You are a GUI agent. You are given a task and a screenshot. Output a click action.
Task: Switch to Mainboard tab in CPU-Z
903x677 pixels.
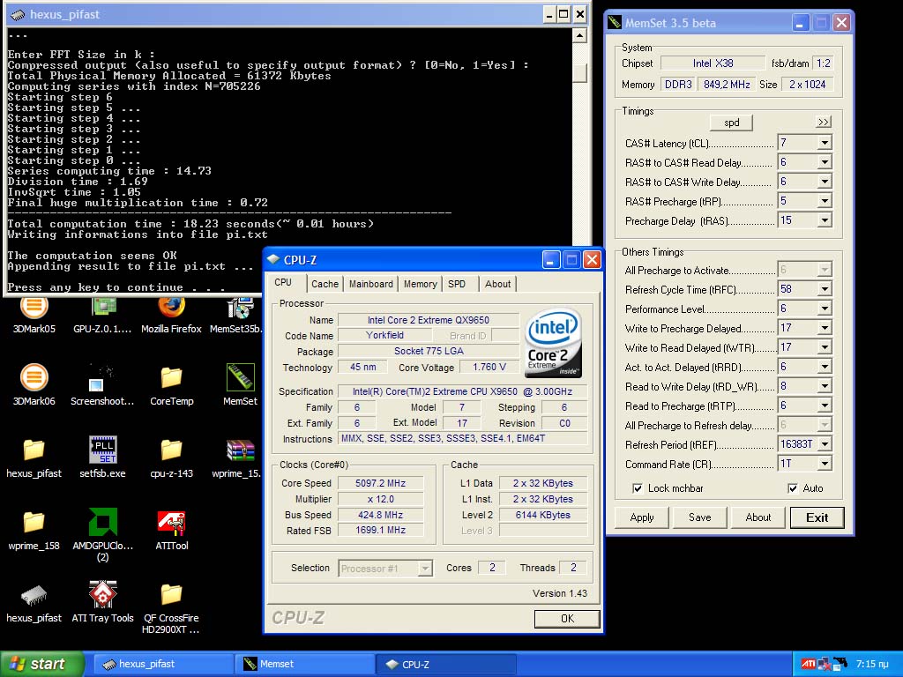(x=371, y=284)
